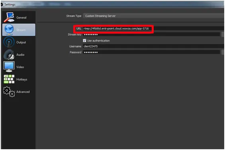Click the Use authentication label text
This screenshot has width=225, height=150.
click(x=98, y=40)
